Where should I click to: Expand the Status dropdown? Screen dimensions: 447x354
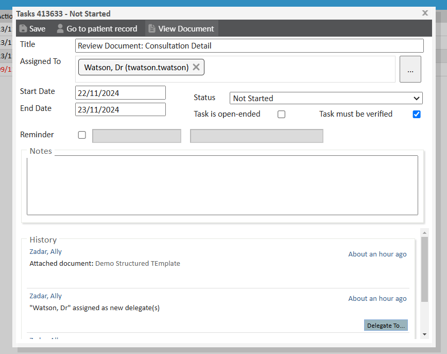(x=326, y=98)
